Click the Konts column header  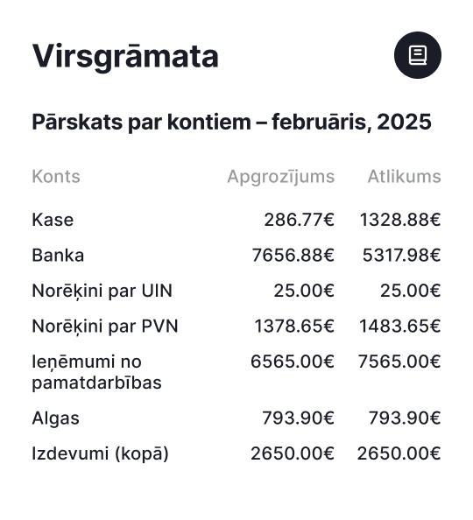(56, 177)
